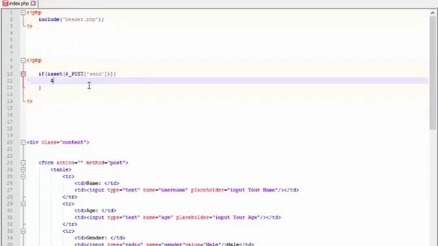Collapse the tr fold marker on line 25
Screen dimensions: 438x246
click(x=23, y=176)
